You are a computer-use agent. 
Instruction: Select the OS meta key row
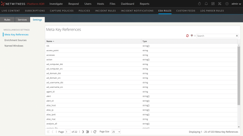[x=141, y=46]
